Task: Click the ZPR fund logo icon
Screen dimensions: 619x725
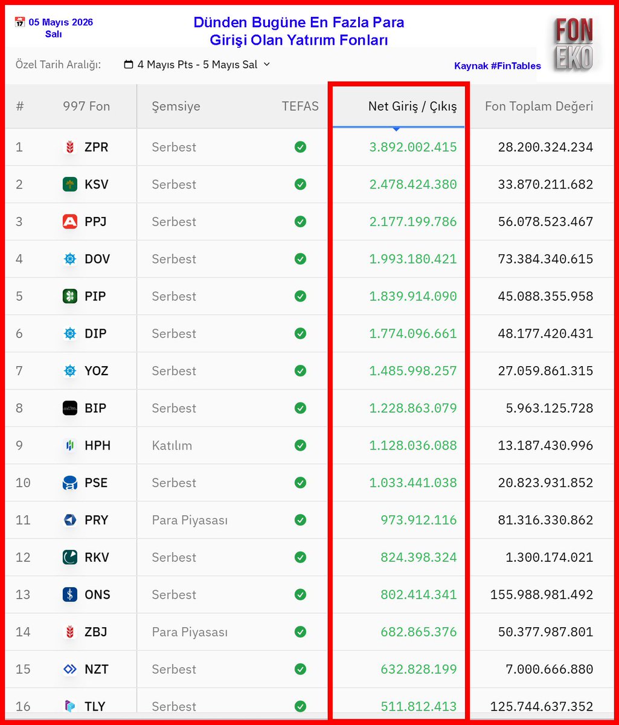Action: pos(70,147)
